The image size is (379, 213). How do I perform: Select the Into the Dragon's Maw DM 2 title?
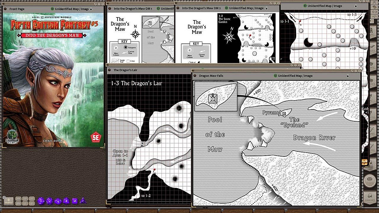[x=202, y=8]
